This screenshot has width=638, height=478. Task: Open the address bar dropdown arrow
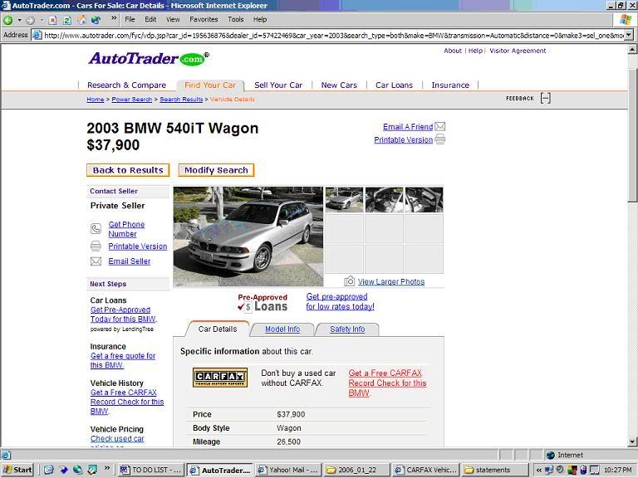pyautogui.click(x=629, y=36)
